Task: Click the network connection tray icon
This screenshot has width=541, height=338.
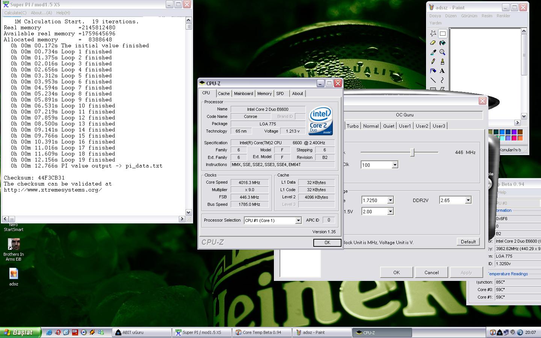Action: pos(506,332)
